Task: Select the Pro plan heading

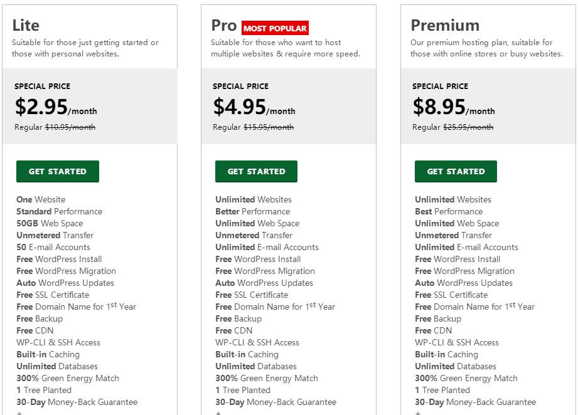Action: pyautogui.click(x=223, y=26)
